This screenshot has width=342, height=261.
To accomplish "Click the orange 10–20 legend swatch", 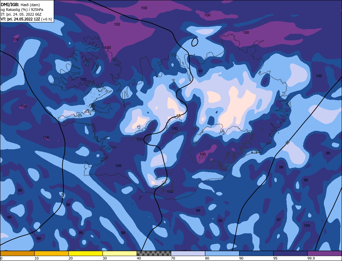I will pos(52,253).
